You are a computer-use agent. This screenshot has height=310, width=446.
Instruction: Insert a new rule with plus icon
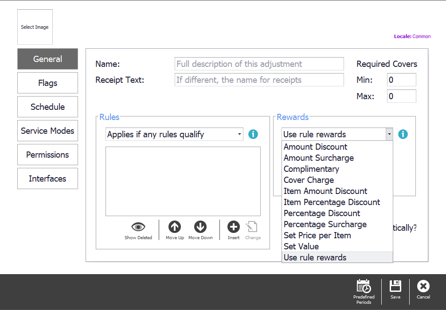pos(234,227)
